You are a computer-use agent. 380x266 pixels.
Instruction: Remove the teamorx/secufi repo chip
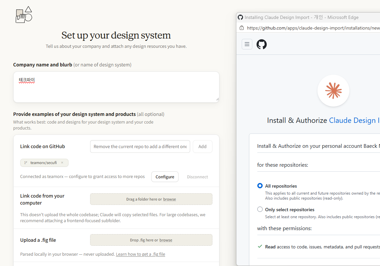(62, 163)
